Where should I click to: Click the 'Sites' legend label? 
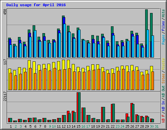coord(163,79)
